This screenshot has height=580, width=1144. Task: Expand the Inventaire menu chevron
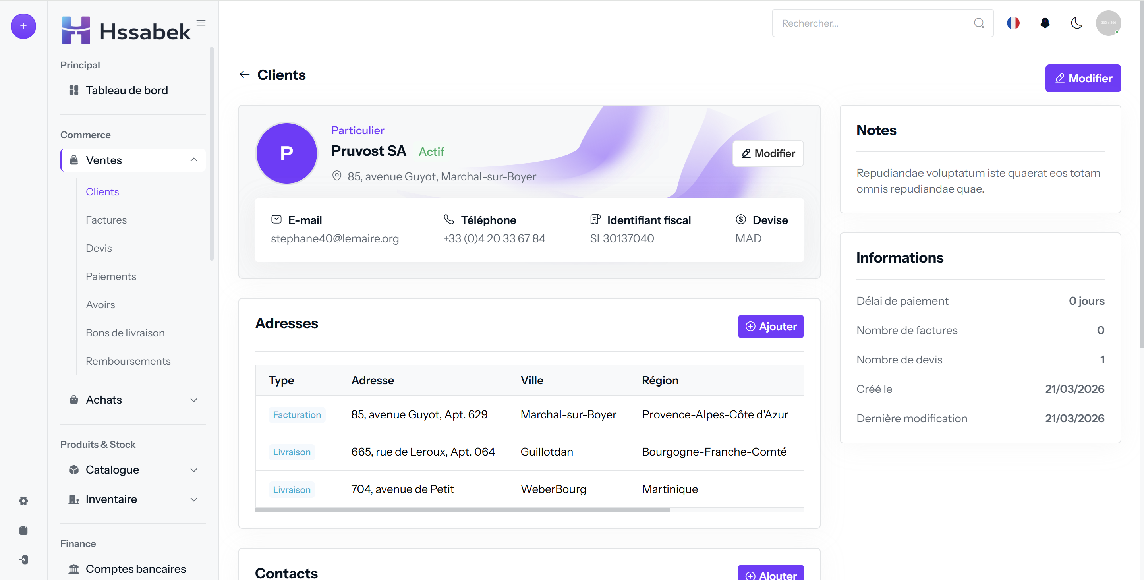tap(193, 499)
